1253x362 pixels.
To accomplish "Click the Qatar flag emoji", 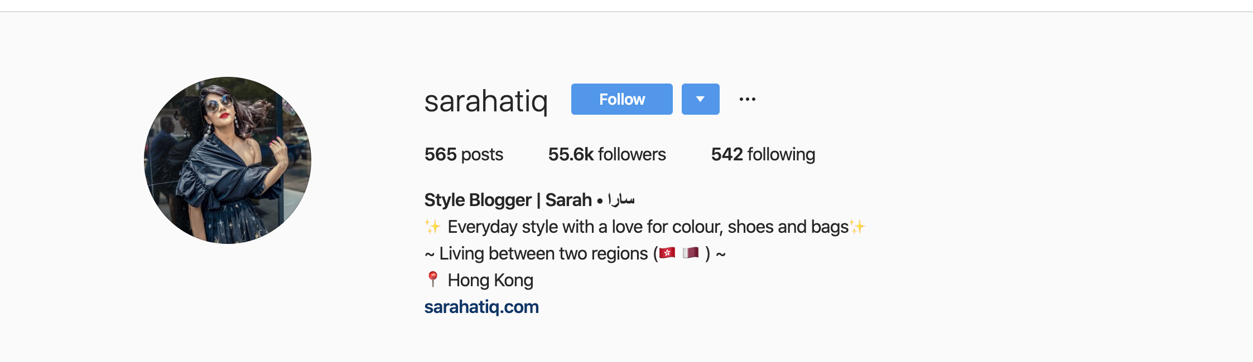I will point(691,253).
